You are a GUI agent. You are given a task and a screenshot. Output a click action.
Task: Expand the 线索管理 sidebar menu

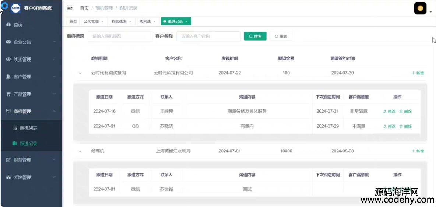tap(31, 59)
